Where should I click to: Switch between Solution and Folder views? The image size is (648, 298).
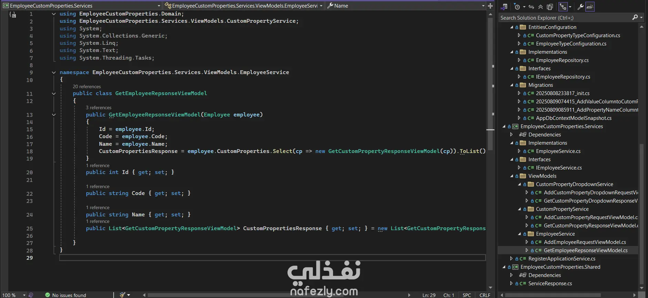[x=504, y=7]
